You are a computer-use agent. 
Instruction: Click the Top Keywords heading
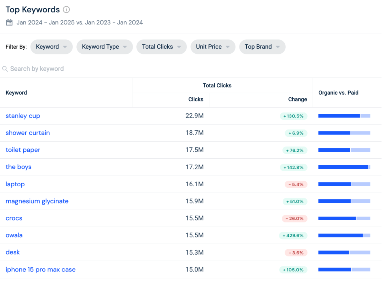[33, 10]
